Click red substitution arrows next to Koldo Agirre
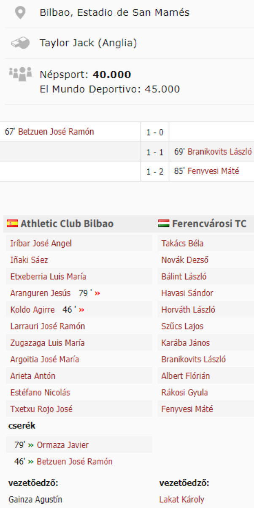Screen dimensions: 254x508 point(81,310)
